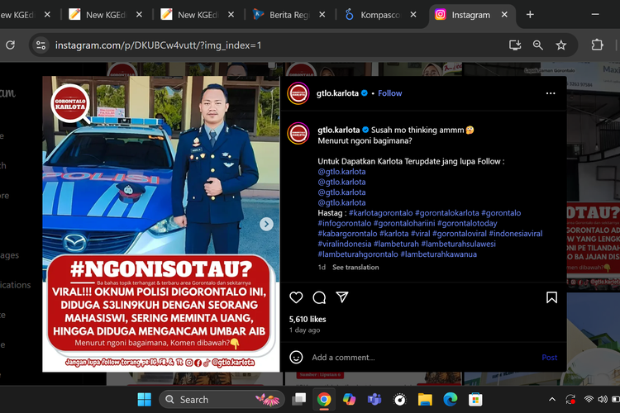The width and height of the screenshot is (620, 413).
Task: Open Chrome zoom magnifier icon
Action: (x=538, y=45)
